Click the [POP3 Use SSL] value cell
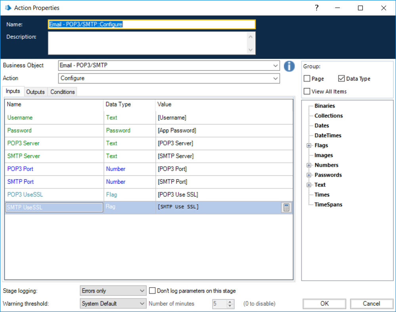 [224, 195]
